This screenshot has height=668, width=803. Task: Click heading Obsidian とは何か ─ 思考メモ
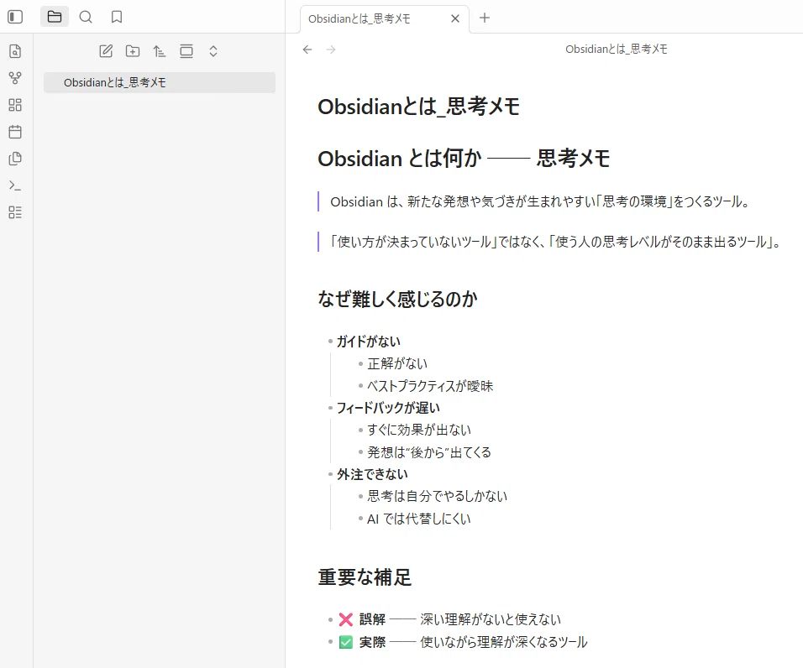click(x=464, y=158)
